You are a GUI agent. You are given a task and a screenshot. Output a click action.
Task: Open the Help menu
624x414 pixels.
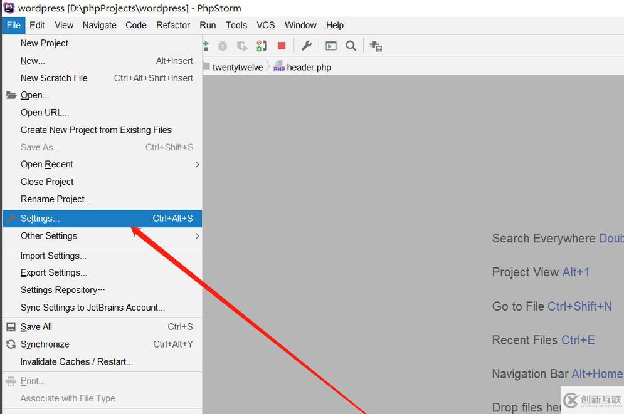[x=335, y=26]
